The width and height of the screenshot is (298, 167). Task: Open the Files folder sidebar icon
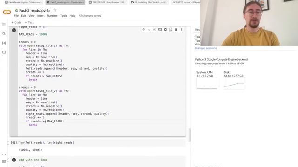pyautogui.click(x=4, y=52)
